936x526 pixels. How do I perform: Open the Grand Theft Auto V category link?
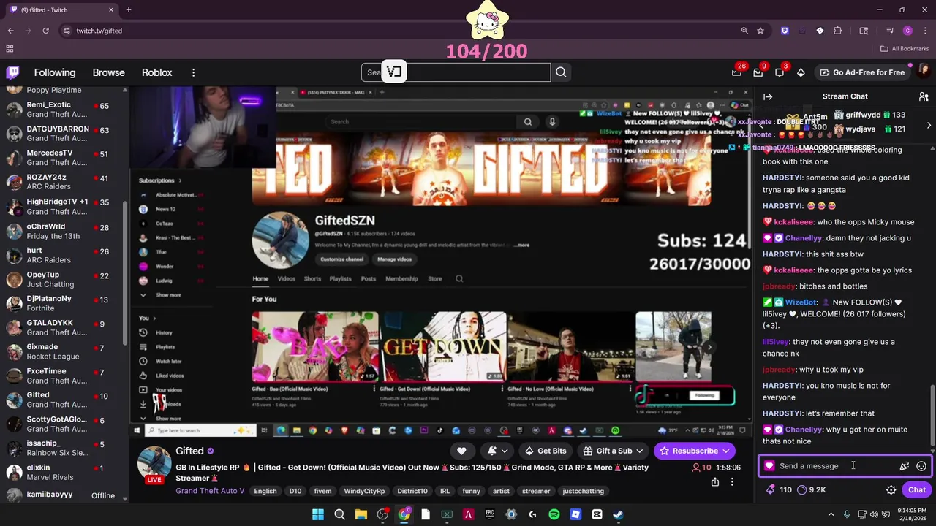point(210,491)
